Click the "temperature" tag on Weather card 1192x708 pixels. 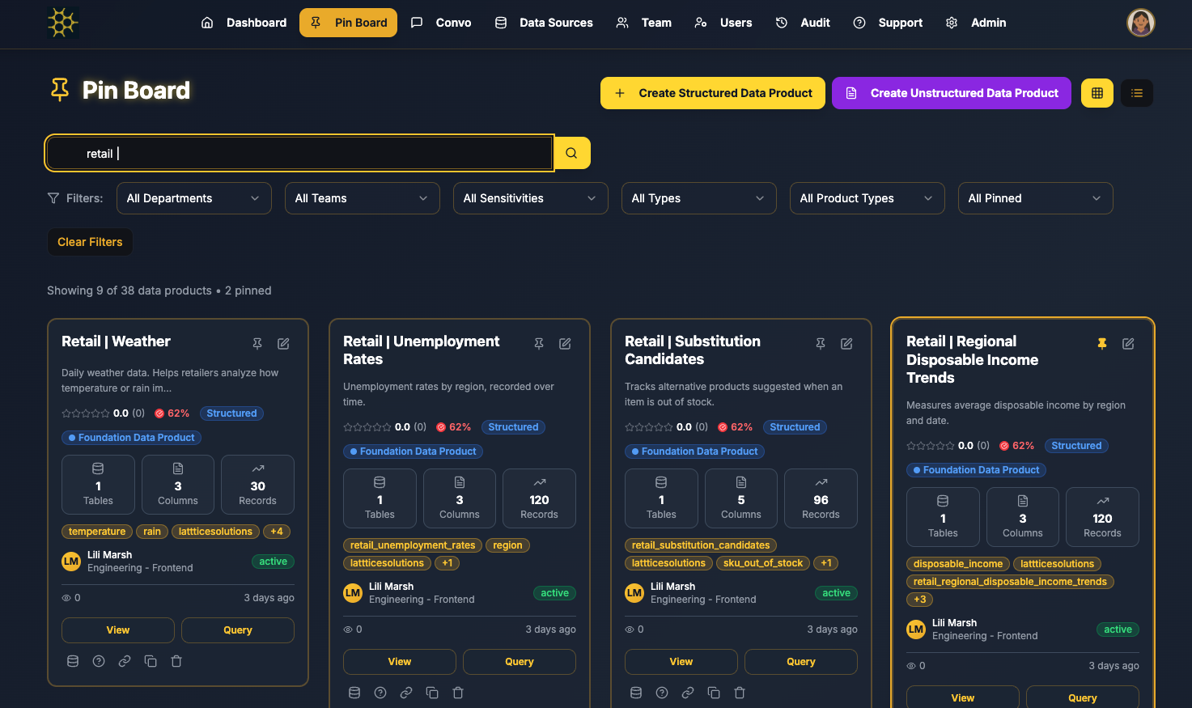(x=97, y=532)
